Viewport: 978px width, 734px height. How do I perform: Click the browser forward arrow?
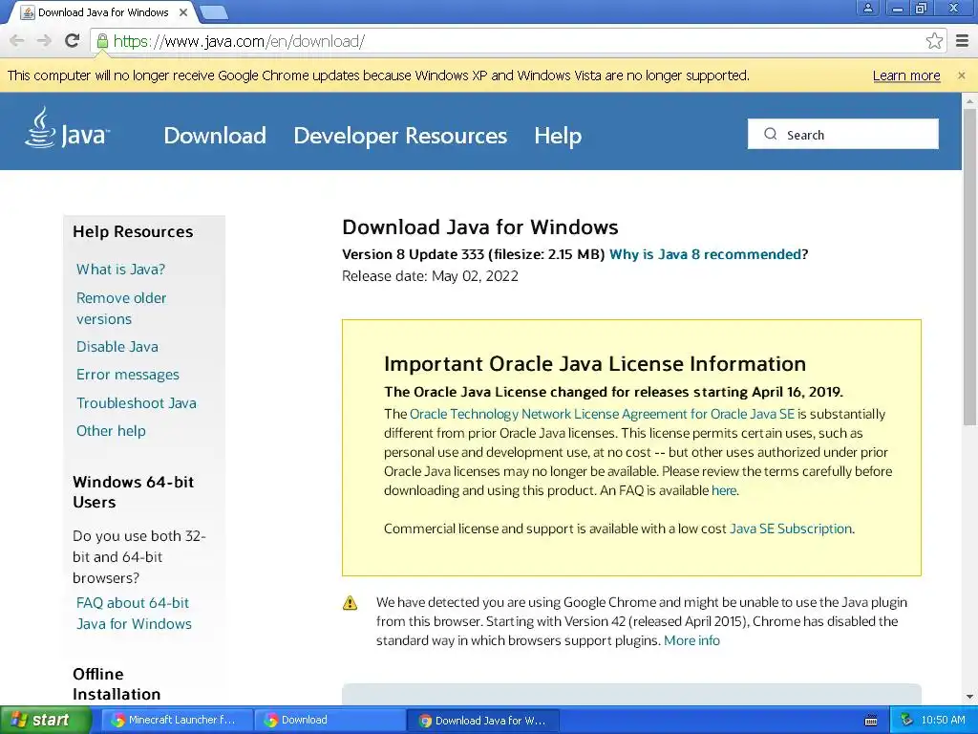pyautogui.click(x=44, y=41)
